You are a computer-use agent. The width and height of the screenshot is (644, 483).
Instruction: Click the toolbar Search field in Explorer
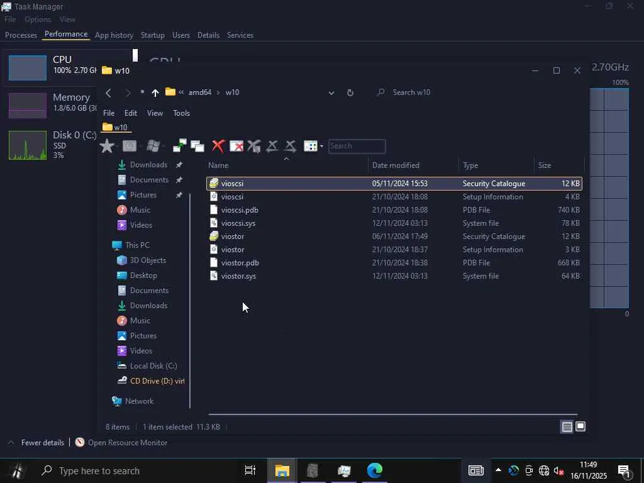pos(357,146)
